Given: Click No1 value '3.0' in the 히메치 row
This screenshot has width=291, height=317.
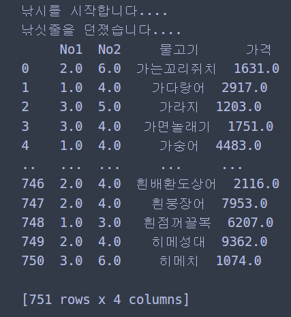Looking at the screenshot, I should pyautogui.click(x=71, y=260).
